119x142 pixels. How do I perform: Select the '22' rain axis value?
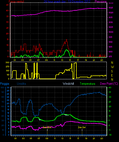[x=8, y=100]
